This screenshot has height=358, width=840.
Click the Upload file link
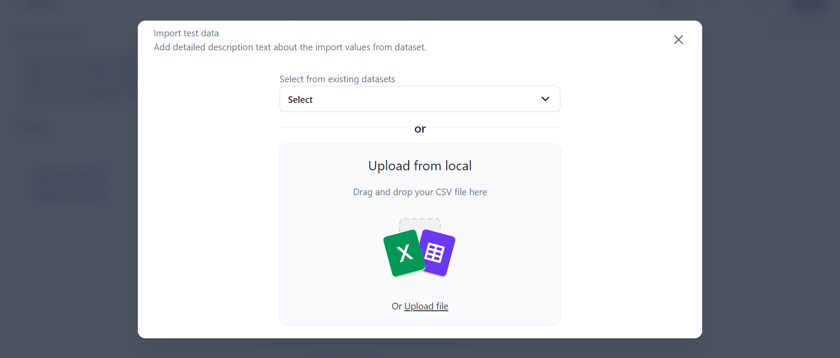coord(426,306)
